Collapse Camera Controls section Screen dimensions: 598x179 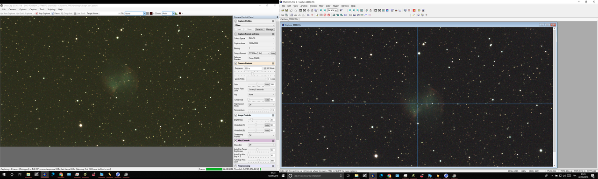[x=235, y=63]
